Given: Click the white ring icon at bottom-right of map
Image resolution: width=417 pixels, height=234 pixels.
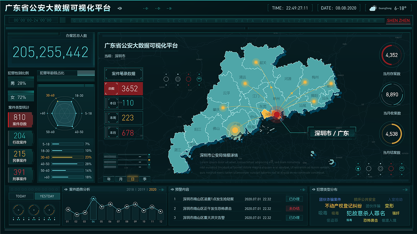Looking at the screenshot, I should (369, 168).
